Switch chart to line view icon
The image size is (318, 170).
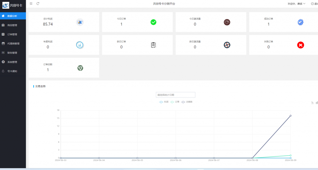pyautogui.click(x=312, y=102)
